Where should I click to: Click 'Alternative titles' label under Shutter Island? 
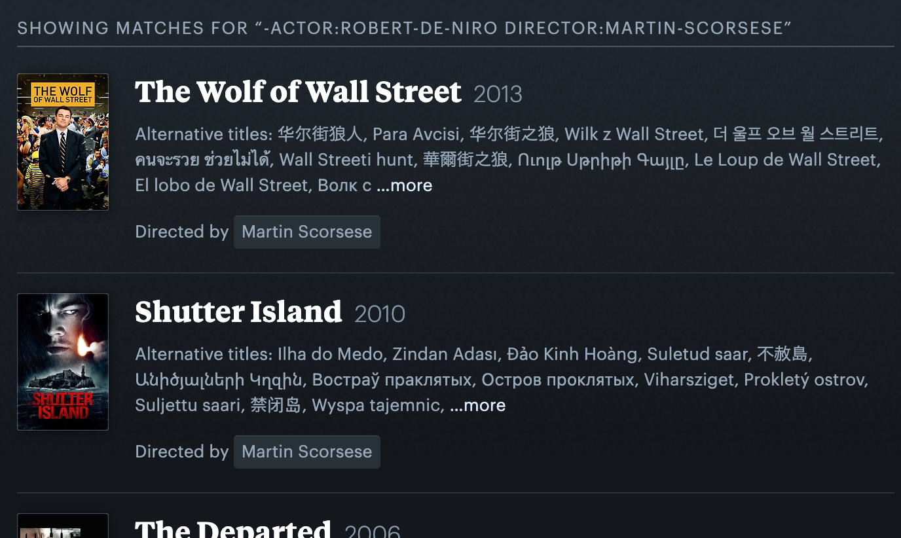click(x=203, y=355)
